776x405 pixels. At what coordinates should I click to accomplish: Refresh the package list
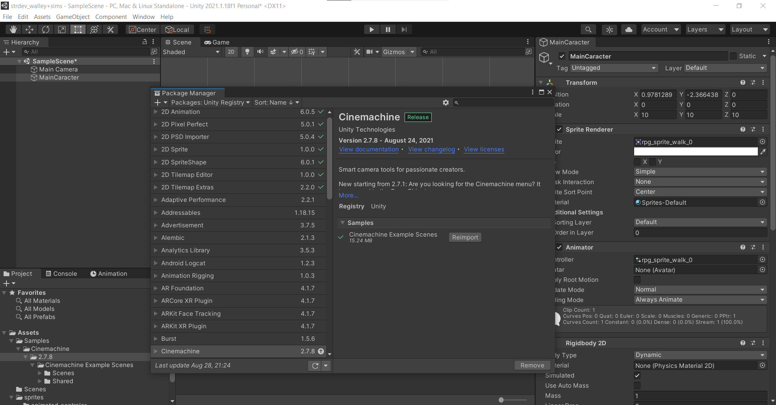coord(315,365)
